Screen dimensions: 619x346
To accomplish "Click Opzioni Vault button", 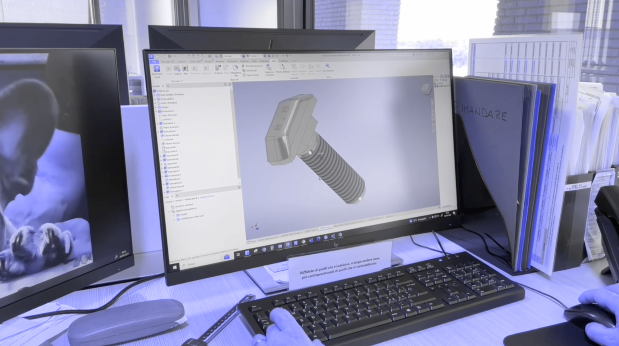I will 250,75.
